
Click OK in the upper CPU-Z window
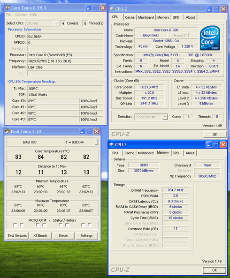pyautogui.click(x=215, y=135)
